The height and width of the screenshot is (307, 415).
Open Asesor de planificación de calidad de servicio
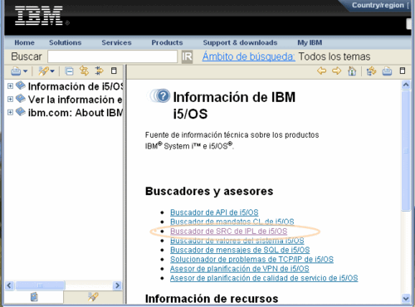pyautogui.click(x=264, y=278)
